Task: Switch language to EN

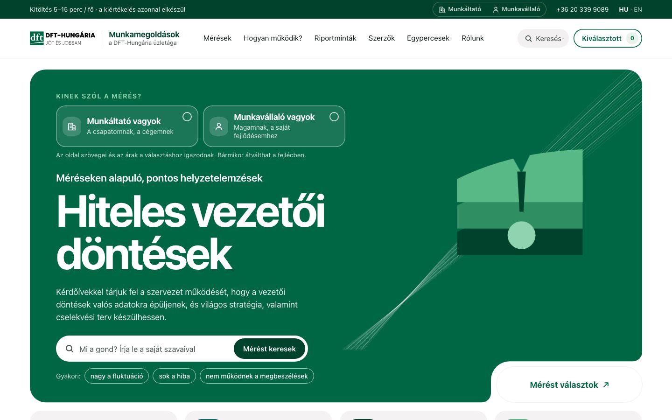Action: (638, 9)
